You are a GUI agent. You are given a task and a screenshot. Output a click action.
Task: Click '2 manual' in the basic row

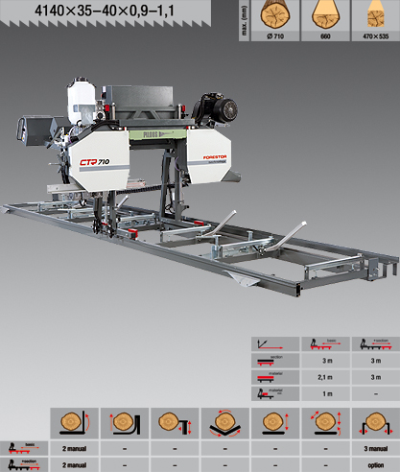click(x=75, y=449)
